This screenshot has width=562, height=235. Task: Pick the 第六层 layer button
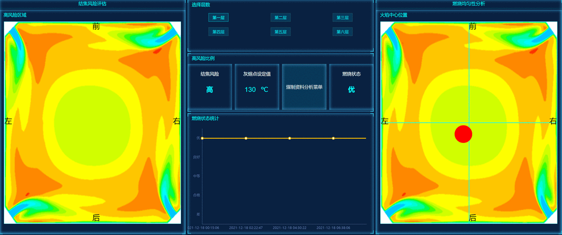tap(343, 32)
